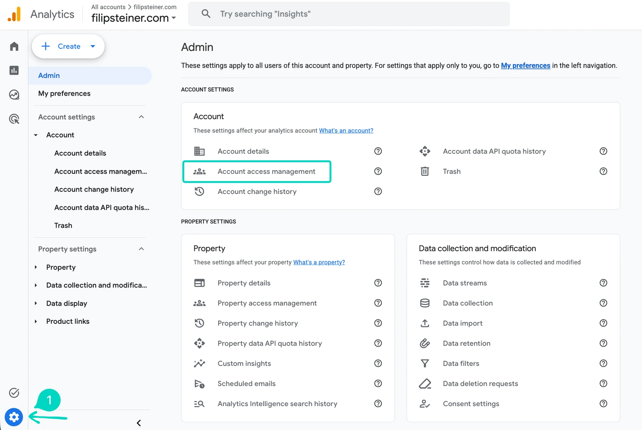Open Account change history in sidebar
Screen dimensions: 642x430
tap(94, 189)
